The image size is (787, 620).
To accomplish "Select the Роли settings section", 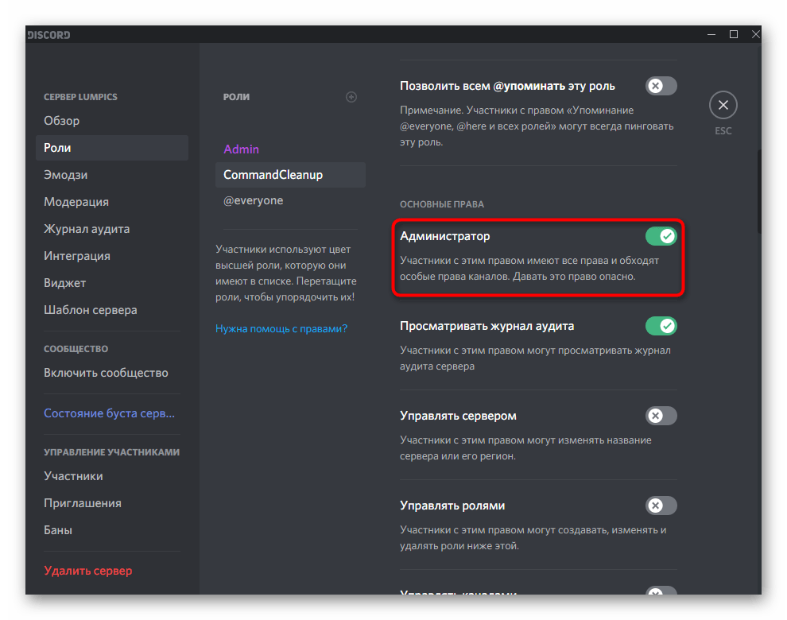I will point(112,148).
